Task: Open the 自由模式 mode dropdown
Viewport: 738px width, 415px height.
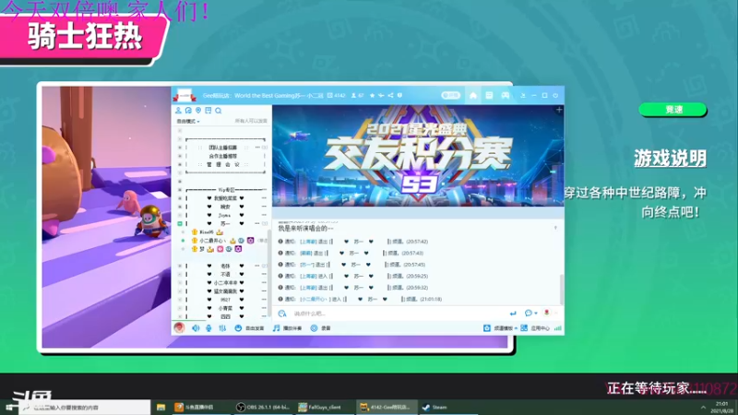Action: [x=188, y=122]
